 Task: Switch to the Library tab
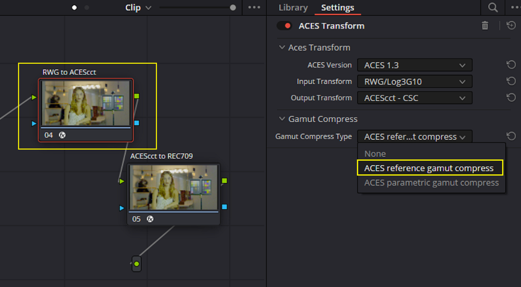(x=293, y=8)
